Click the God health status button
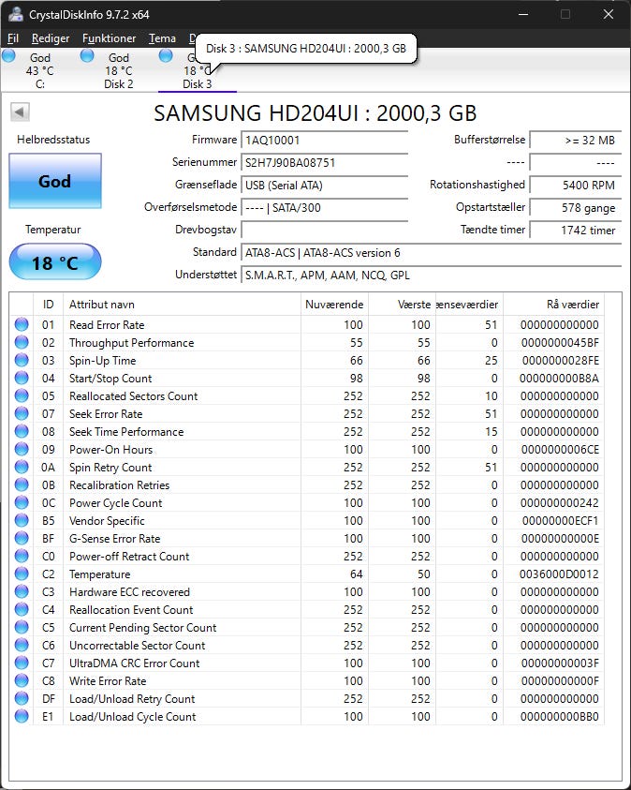This screenshot has height=790, width=631. (x=55, y=181)
